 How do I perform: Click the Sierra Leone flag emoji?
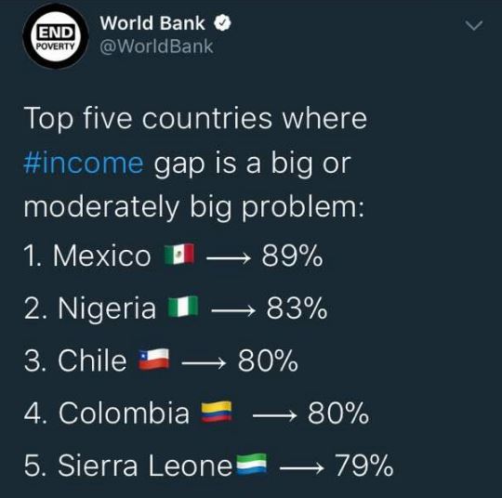pos(251,464)
